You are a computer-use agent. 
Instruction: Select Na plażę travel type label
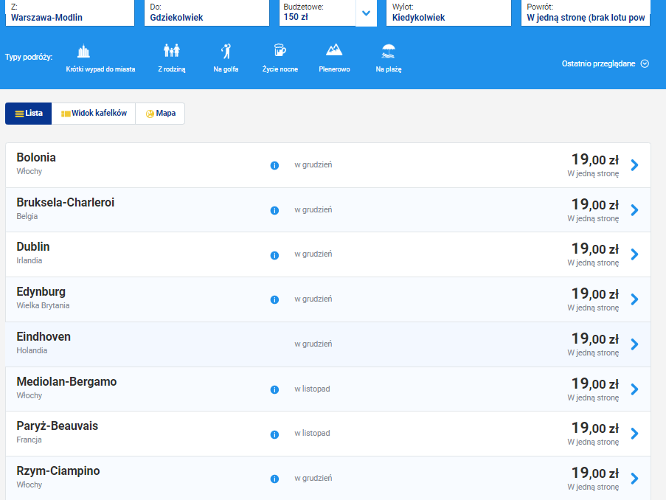tap(388, 69)
